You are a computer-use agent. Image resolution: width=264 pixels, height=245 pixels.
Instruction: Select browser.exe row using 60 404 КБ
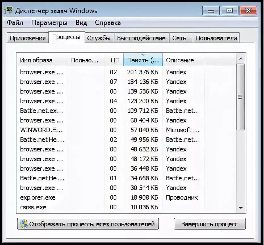126,120
